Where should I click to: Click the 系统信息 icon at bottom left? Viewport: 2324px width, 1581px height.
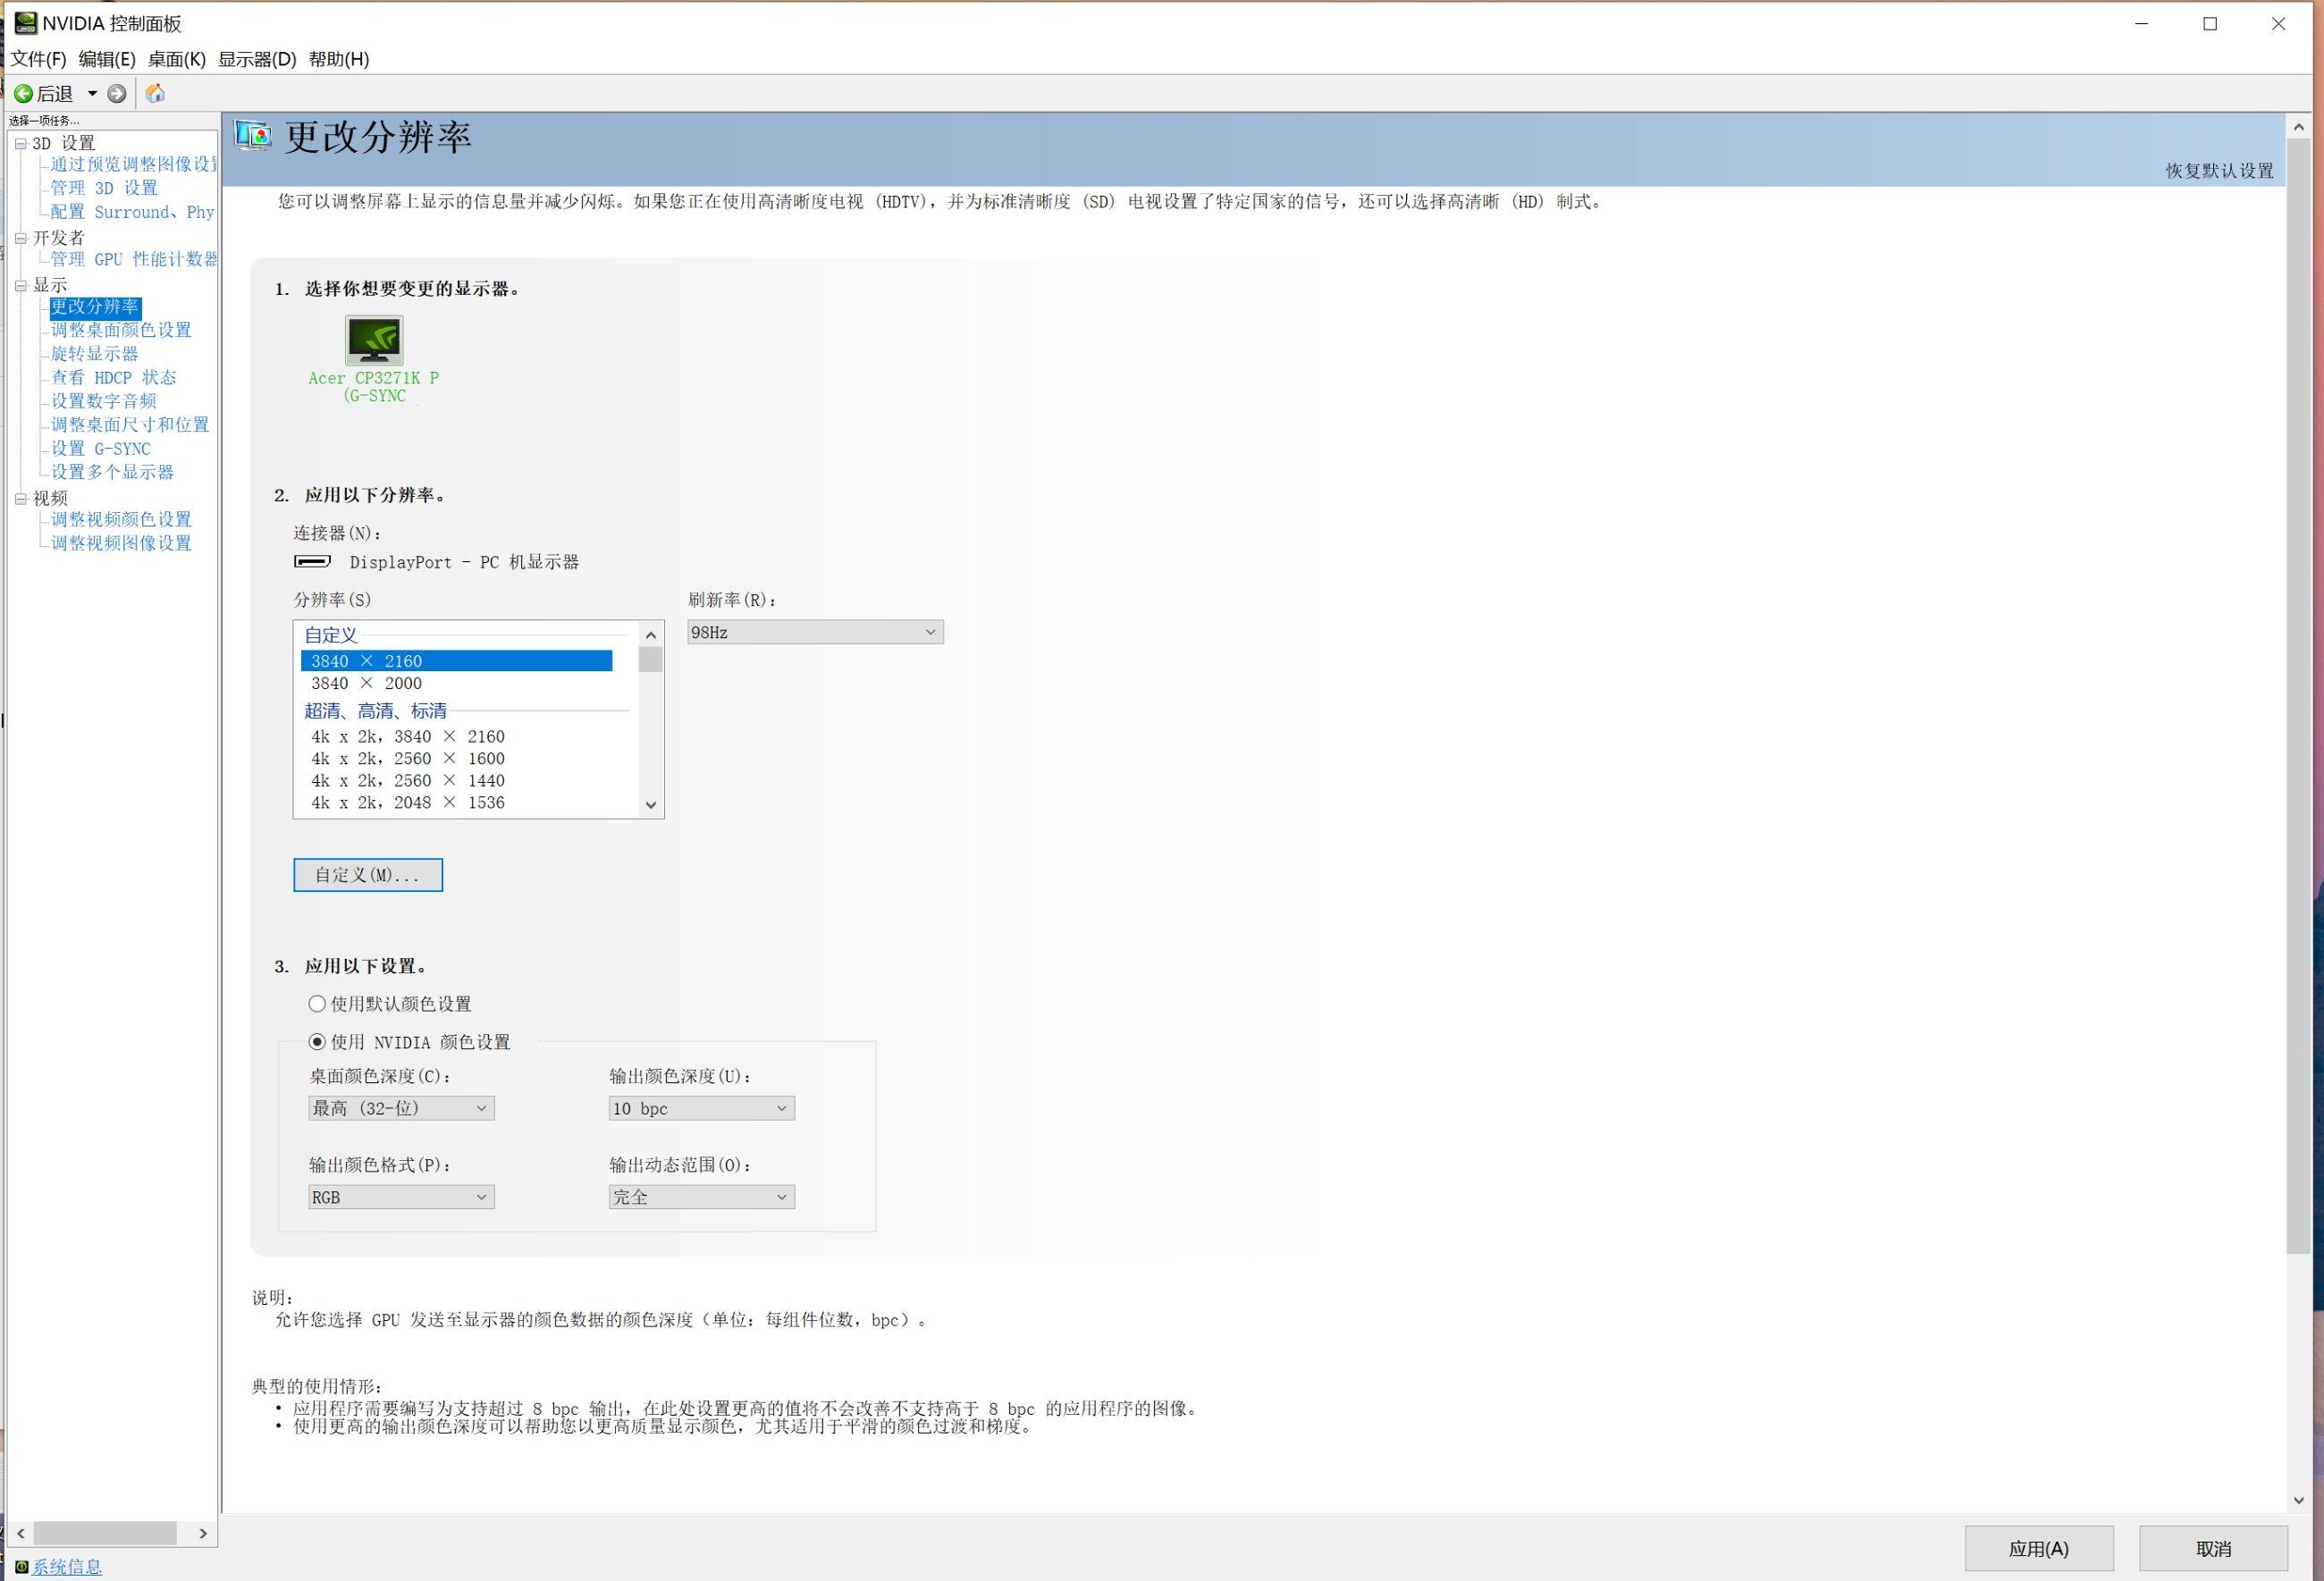[21, 1566]
